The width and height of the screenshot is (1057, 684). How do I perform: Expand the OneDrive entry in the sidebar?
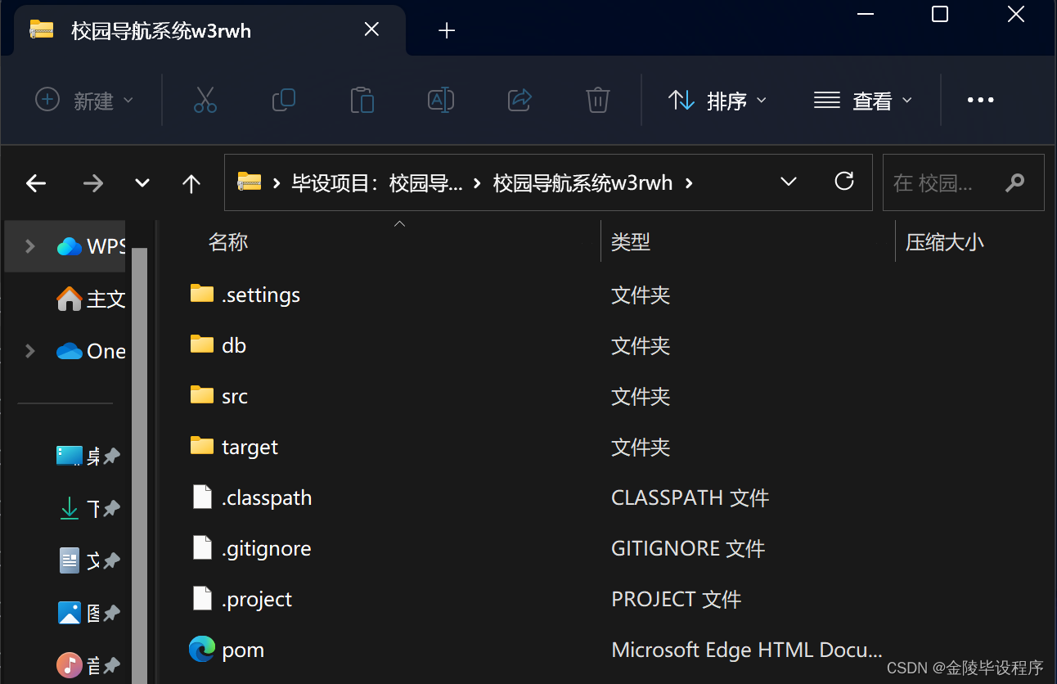(x=29, y=351)
